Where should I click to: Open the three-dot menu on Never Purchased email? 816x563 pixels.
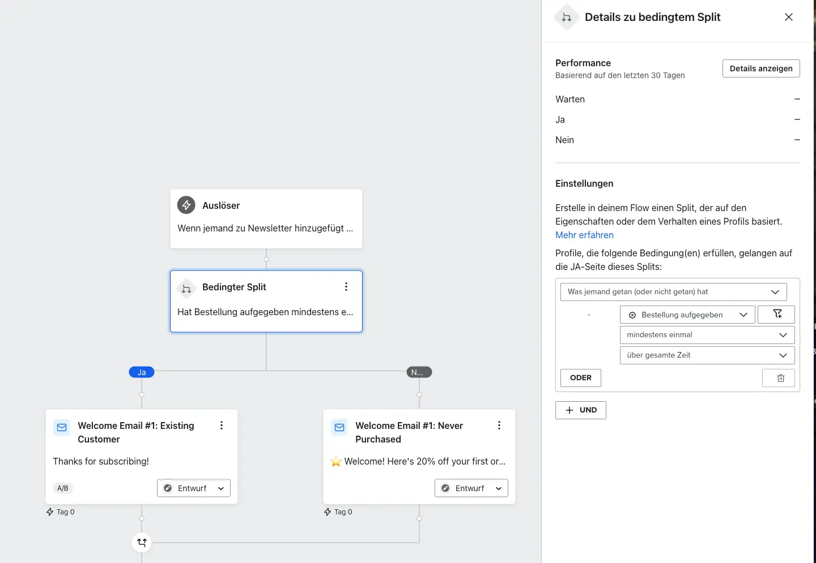point(499,425)
